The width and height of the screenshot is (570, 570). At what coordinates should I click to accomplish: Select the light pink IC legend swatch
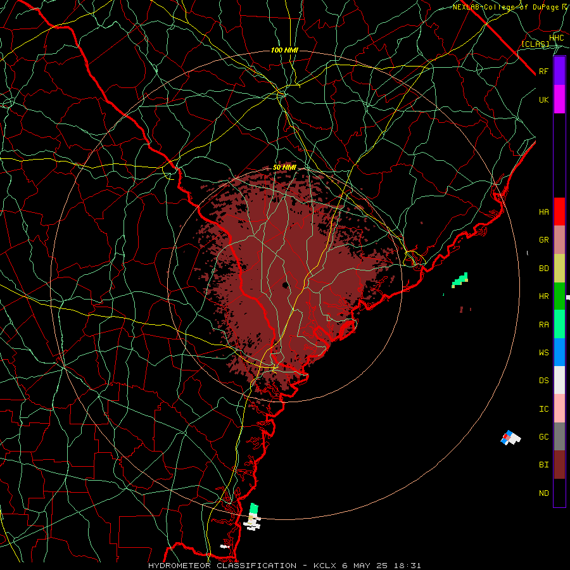tap(559, 408)
